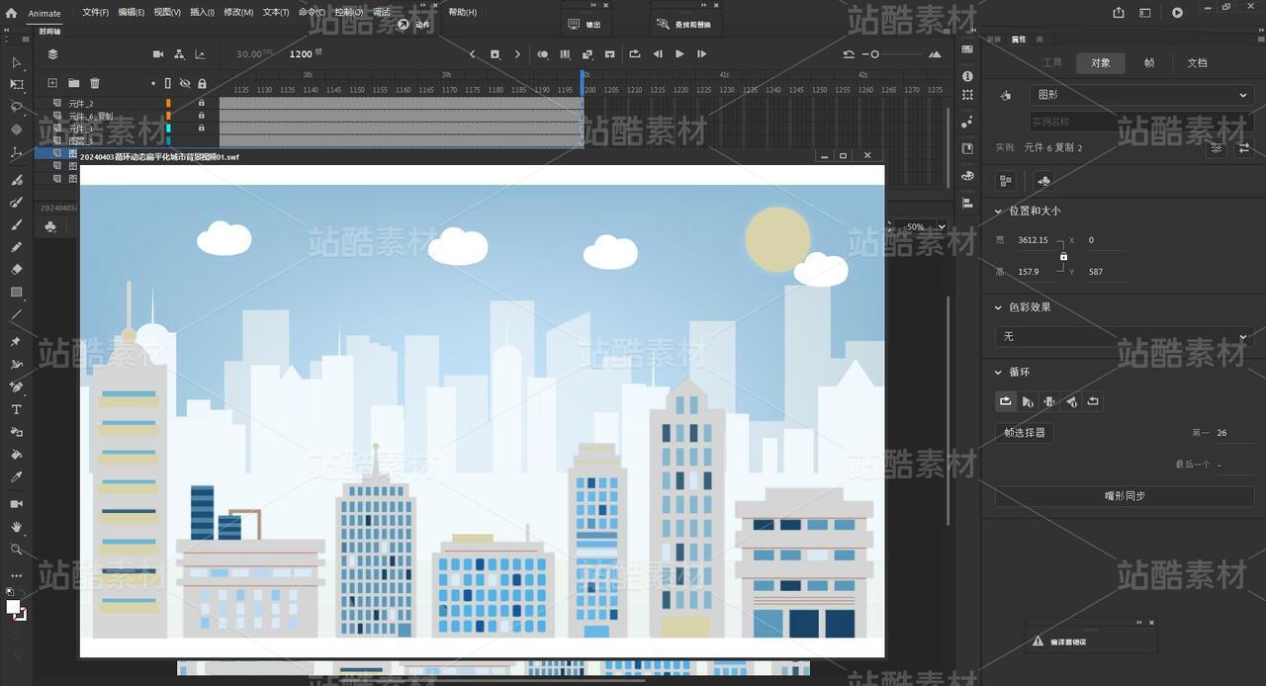Select the Pencil tool
This screenshot has height=686, width=1266.
click(16, 247)
